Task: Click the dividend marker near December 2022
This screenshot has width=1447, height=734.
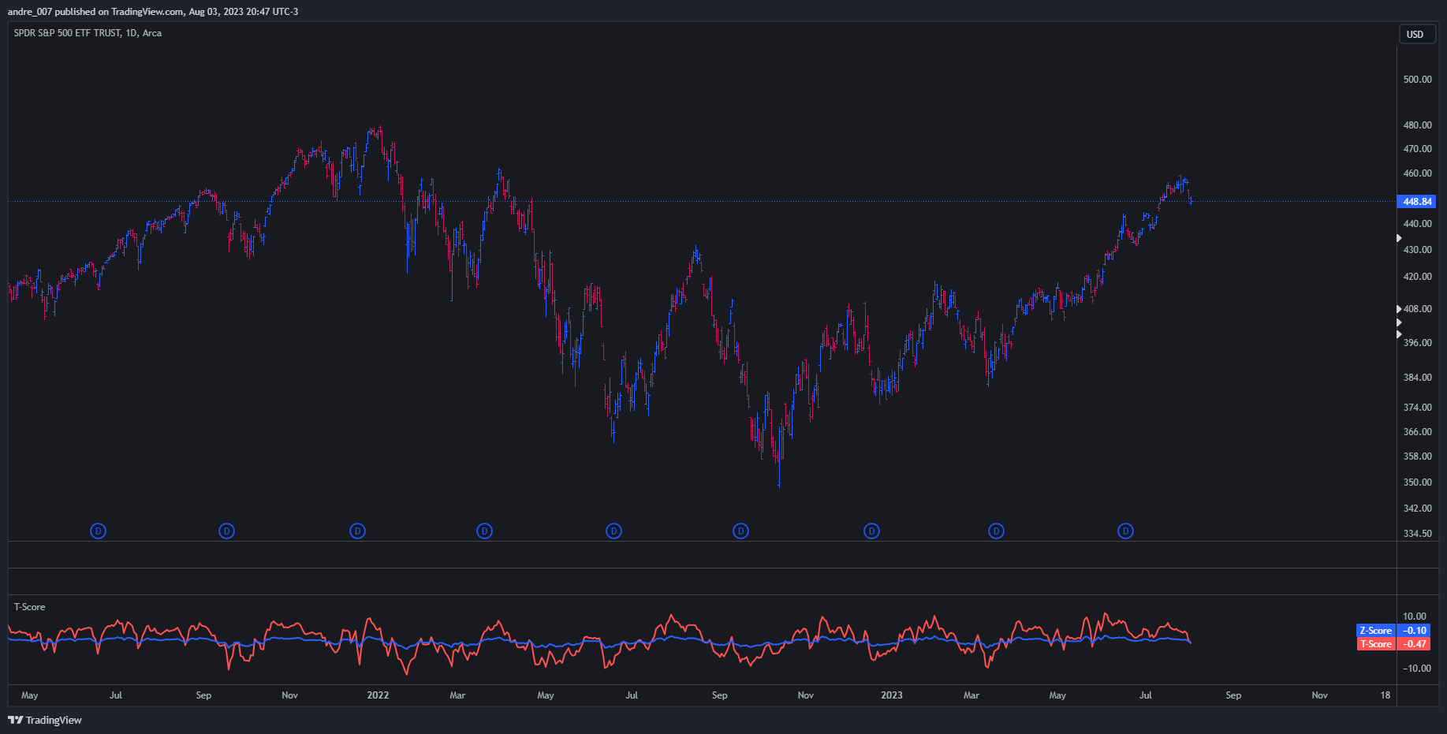Action: [x=871, y=531]
